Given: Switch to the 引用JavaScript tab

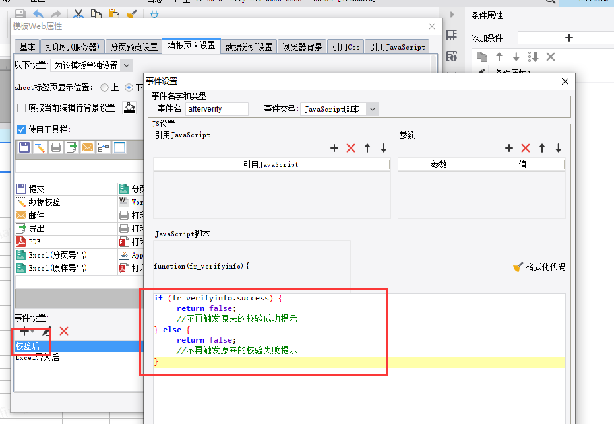Looking at the screenshot, I should pyautogui.click(x=397, y=47).
